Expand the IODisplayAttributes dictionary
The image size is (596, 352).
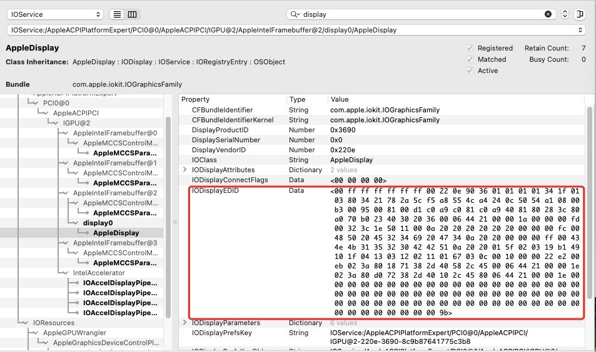184,170
